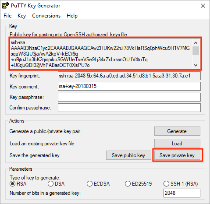Open the Help menu
The width and height of the screenshot is (210, 204).
click(72, 16)
